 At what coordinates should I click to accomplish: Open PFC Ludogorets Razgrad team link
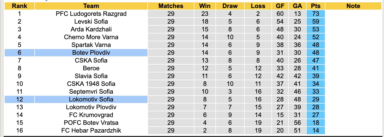(91, 14)
